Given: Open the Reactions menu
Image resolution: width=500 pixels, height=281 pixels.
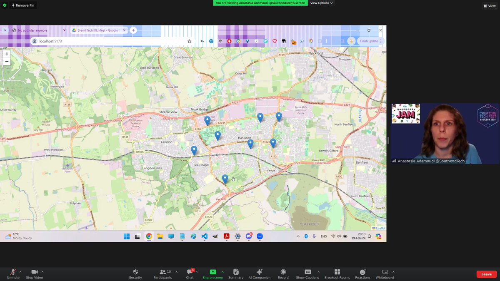Looking at the screenshot, I should (362, 274).
